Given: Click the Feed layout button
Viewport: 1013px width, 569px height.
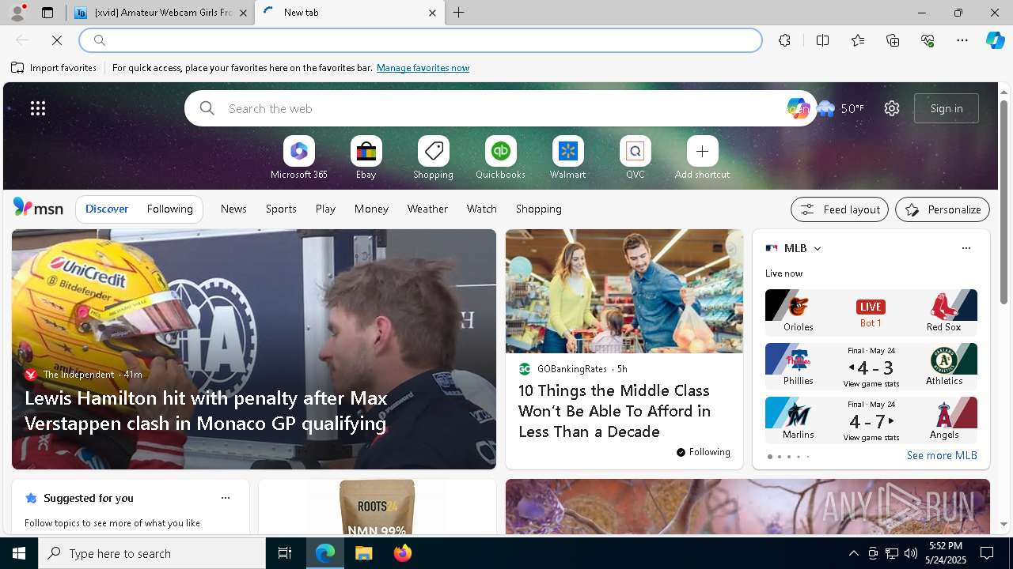Looking at the screenshot, I should pos(840,209).
